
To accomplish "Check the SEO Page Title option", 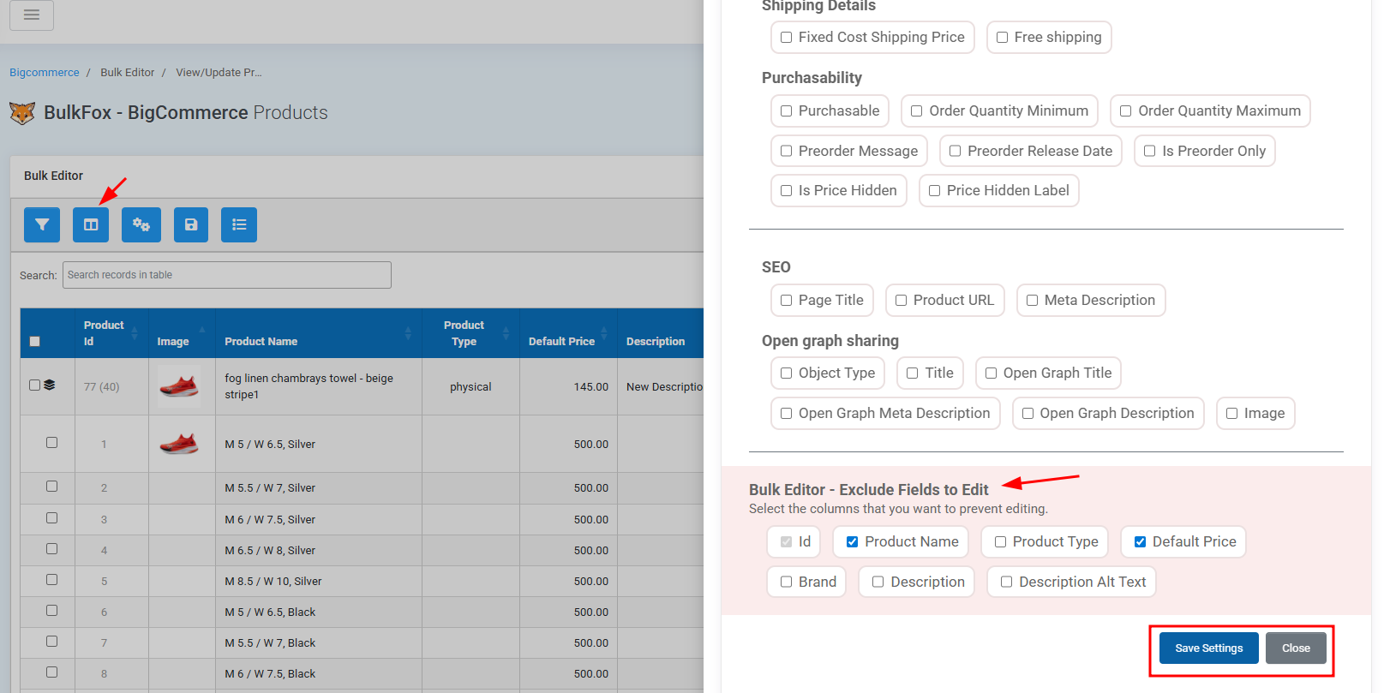I will [x=787, y=301].
